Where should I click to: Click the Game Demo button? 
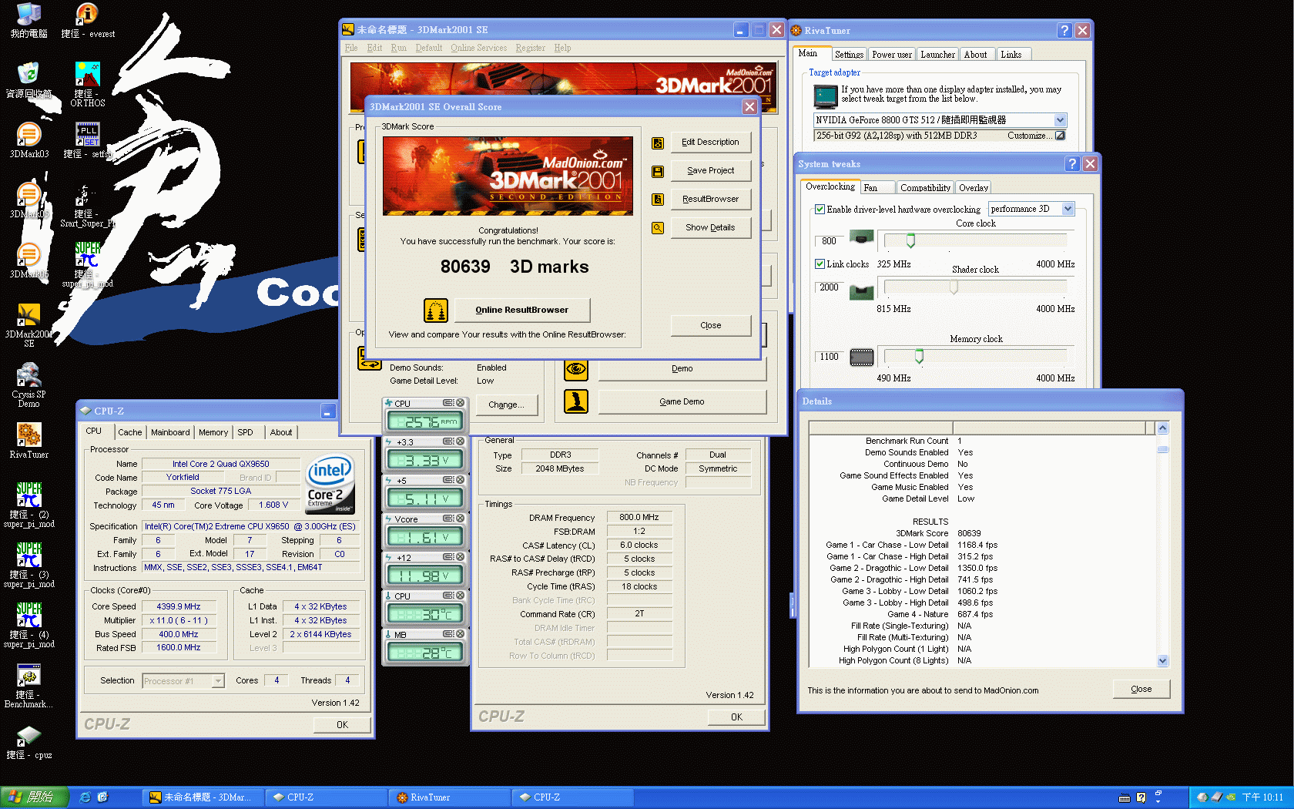(x=682, y=402)
